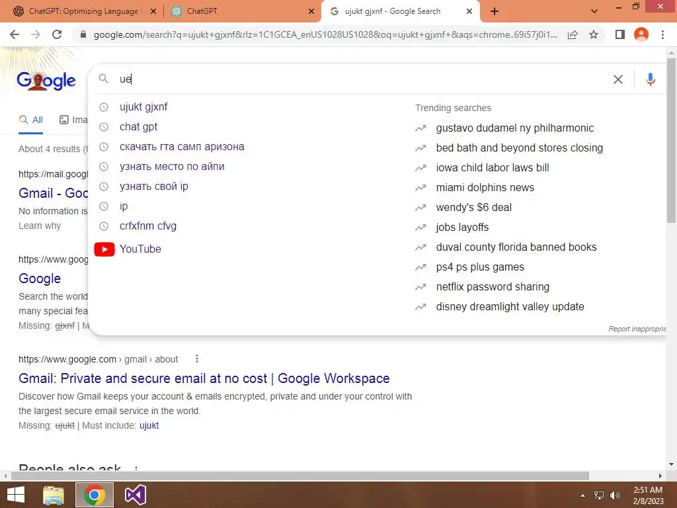
Task: Bookmark this page with the star
Action: pyautogui.click(x=594, y=34)
